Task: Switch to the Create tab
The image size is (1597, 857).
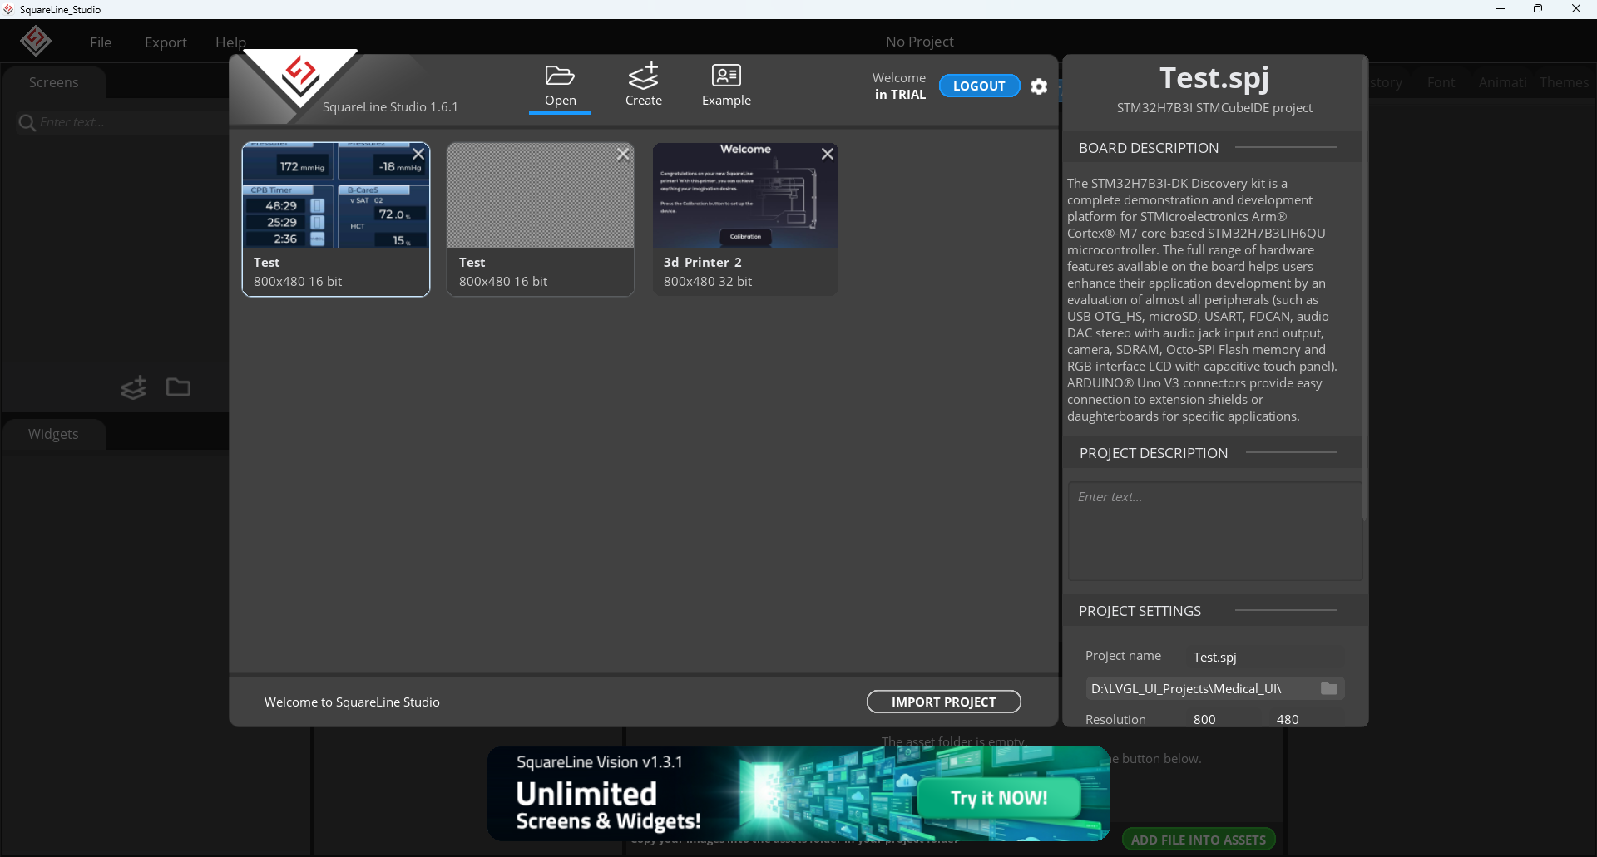Action: [x=644, y=85]
